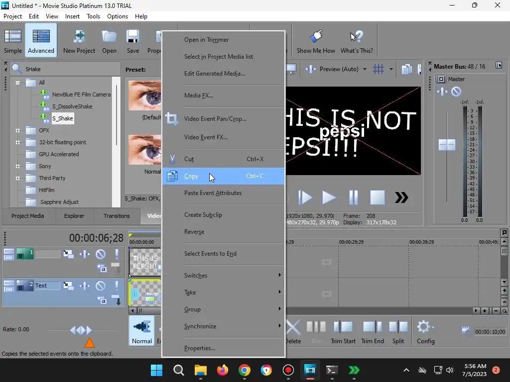Open Video Event Pan/Crop from menu
This screenshot has height=382, width=510.
coord(224,119)
